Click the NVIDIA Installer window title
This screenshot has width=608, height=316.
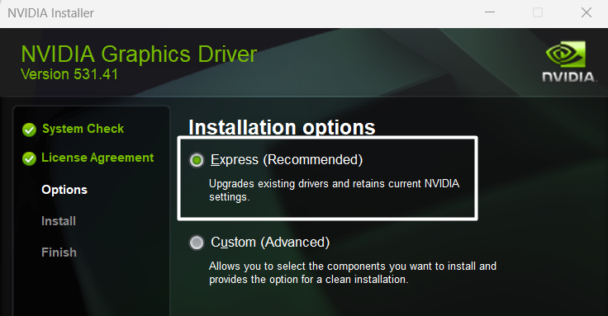point(50,13)
